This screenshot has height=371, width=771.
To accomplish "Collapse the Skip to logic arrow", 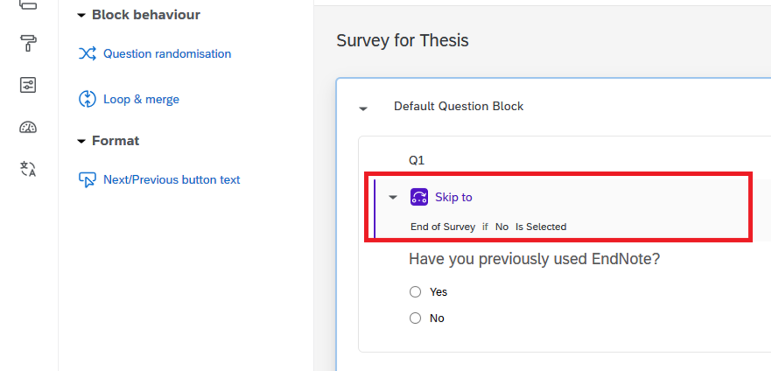I will pos(393,197).
